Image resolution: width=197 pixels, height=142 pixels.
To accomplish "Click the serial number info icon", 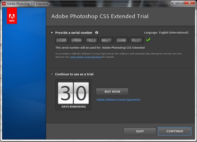I will coord(96,33).
